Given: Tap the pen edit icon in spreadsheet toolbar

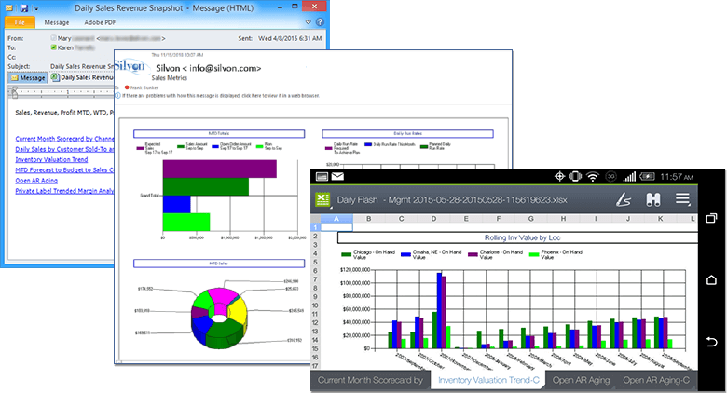Looking at the screenshot, I should (624, 199).
